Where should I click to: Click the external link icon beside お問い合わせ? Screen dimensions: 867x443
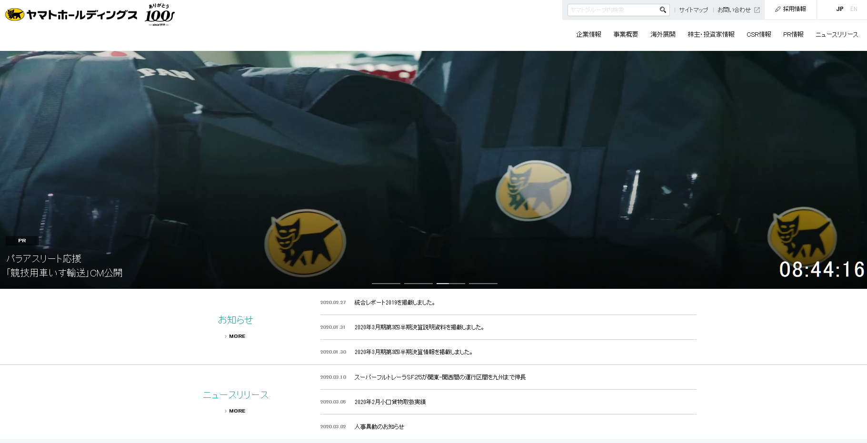tap(757, 10)
